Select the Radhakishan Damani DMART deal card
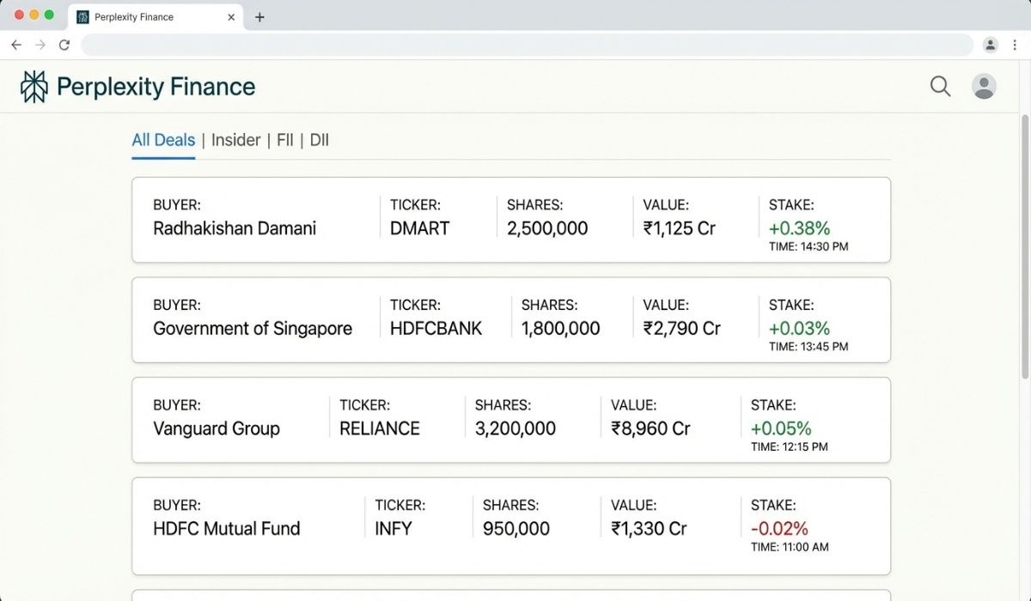 [x=511, y=220]
